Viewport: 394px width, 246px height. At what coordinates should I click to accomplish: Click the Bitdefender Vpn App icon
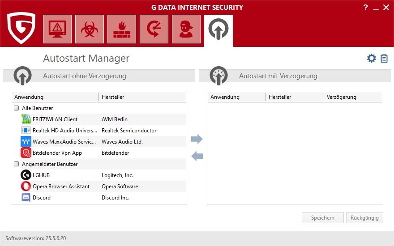pyautogui.click(x=26, y=153)
